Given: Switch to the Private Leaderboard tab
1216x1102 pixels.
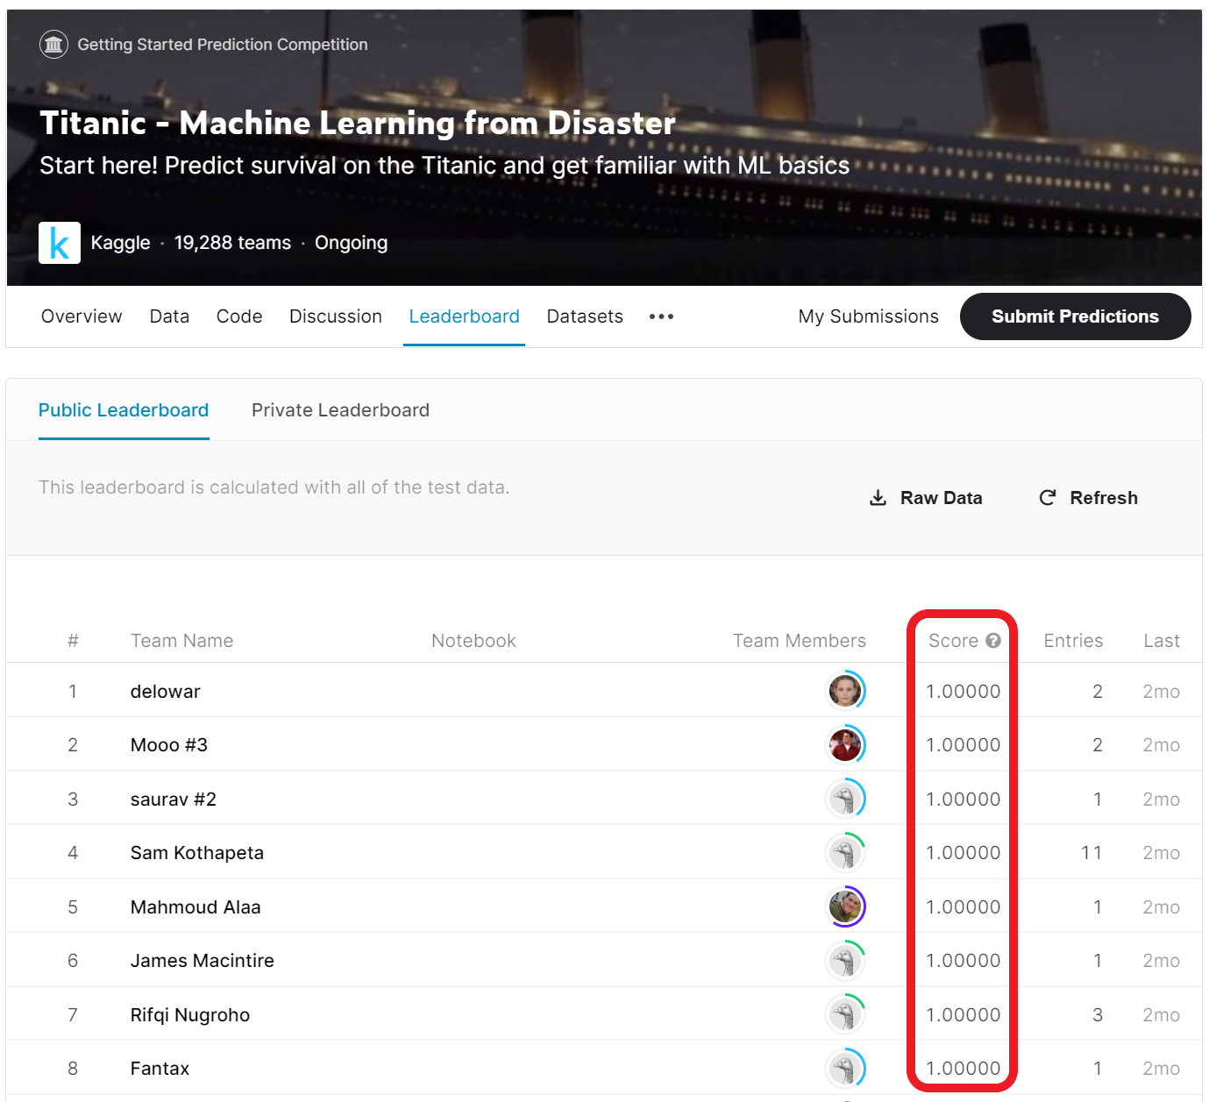Looking at the screenshot, I should tap(340, 410).
